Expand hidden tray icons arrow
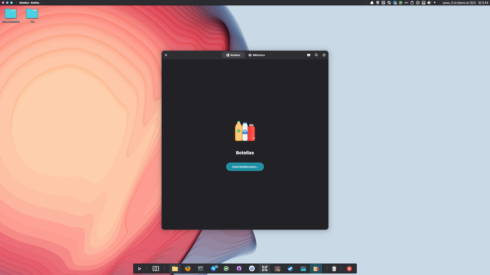490x275 pixels. click(435, 3)
